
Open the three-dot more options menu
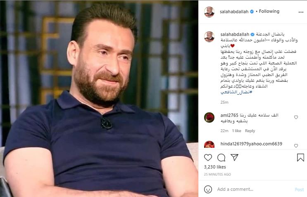[301, 12]
